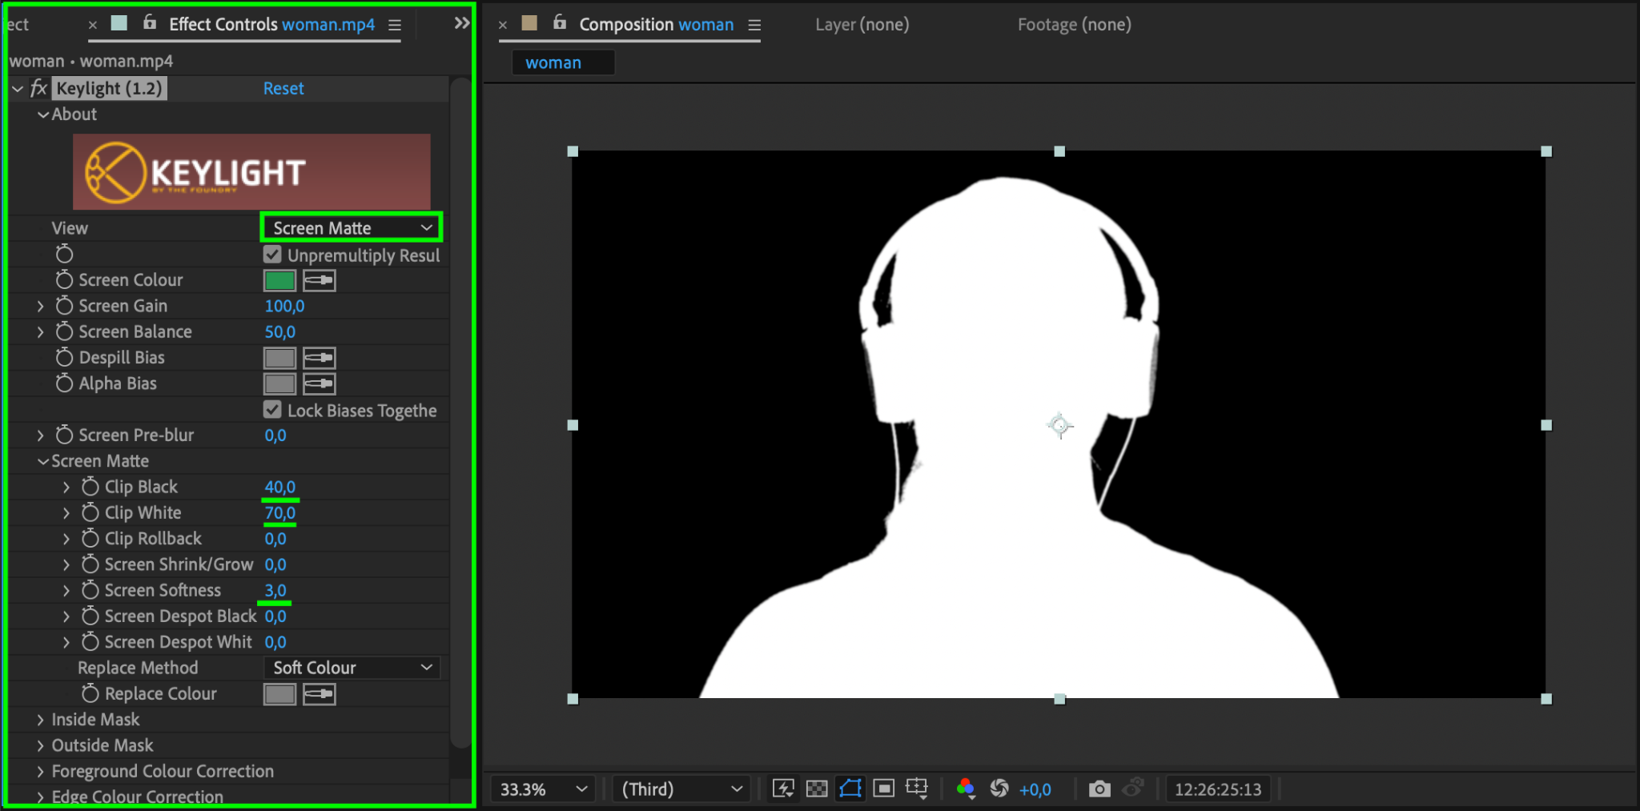Click the Clip White value 70,0

(280, 512)
